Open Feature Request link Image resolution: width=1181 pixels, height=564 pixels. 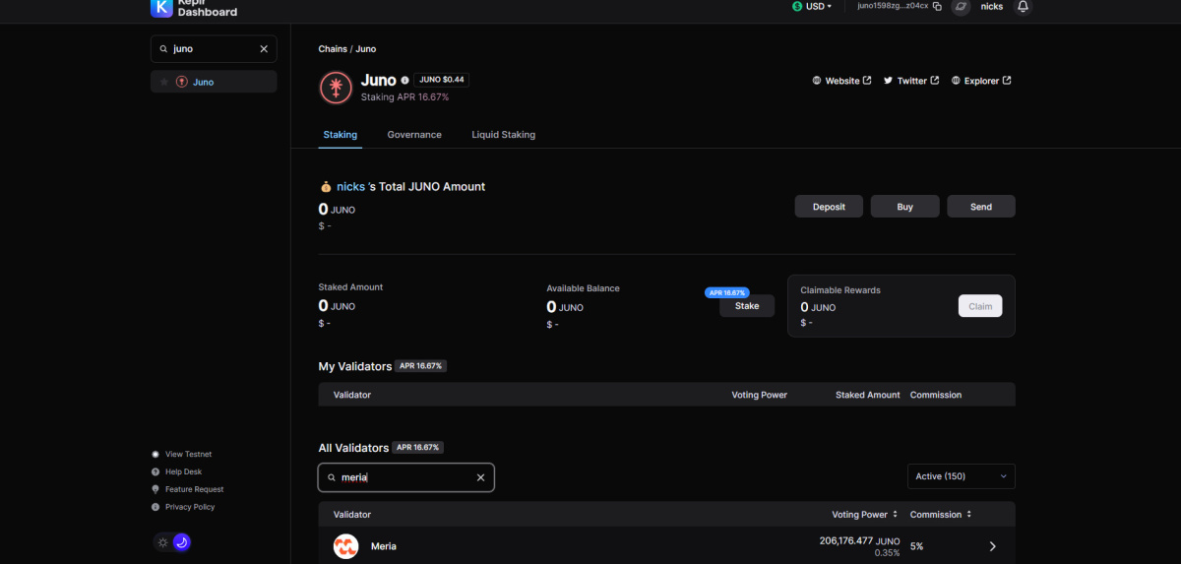point(194,489)
